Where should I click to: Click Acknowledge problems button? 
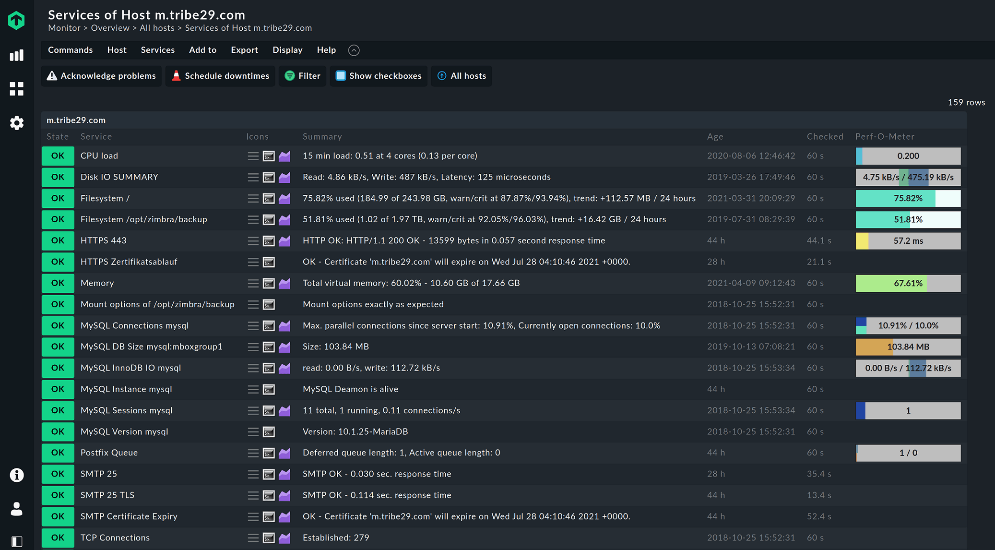[101, 76]
